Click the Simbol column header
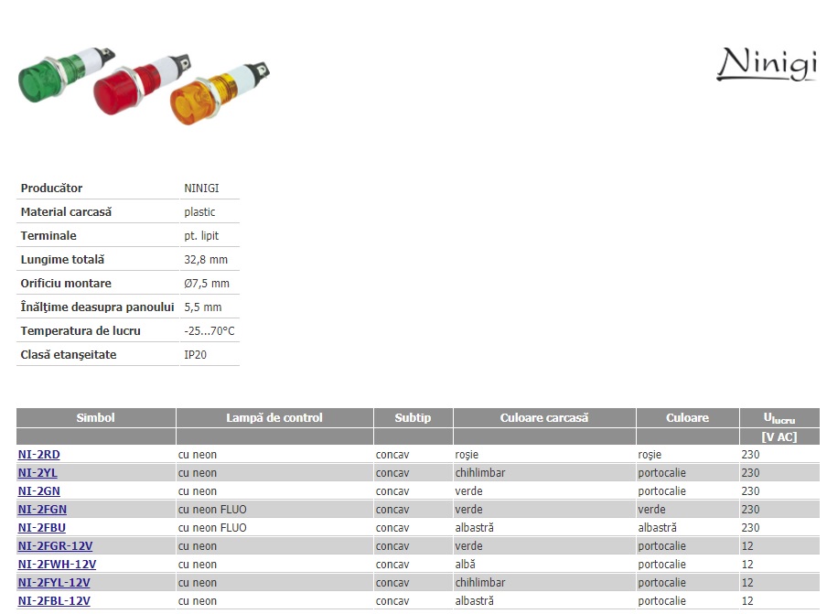 96,418
